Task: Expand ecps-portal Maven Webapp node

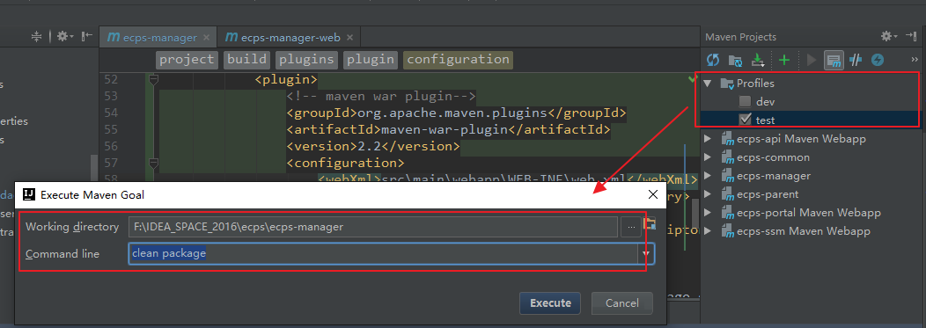Action: click(x=708, y=213)
